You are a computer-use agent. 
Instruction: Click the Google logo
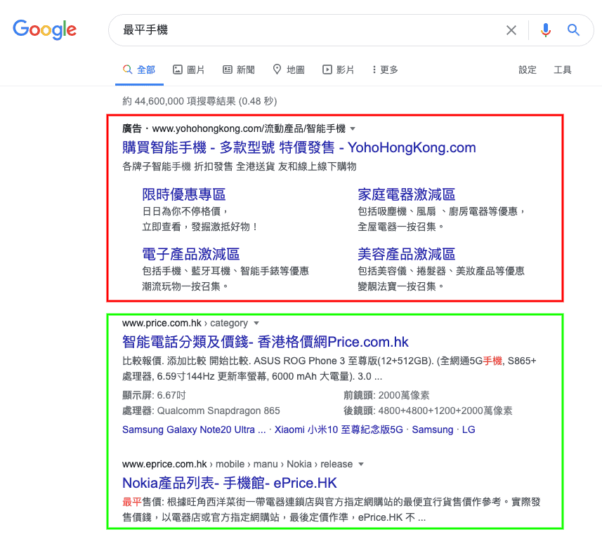pyautogui.click(x=44, y=29)
